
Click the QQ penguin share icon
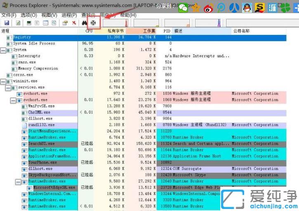(247, 8)
